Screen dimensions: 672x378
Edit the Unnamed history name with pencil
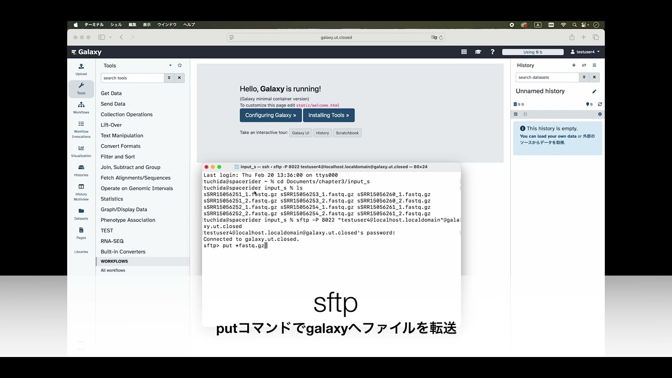point(594,91)
